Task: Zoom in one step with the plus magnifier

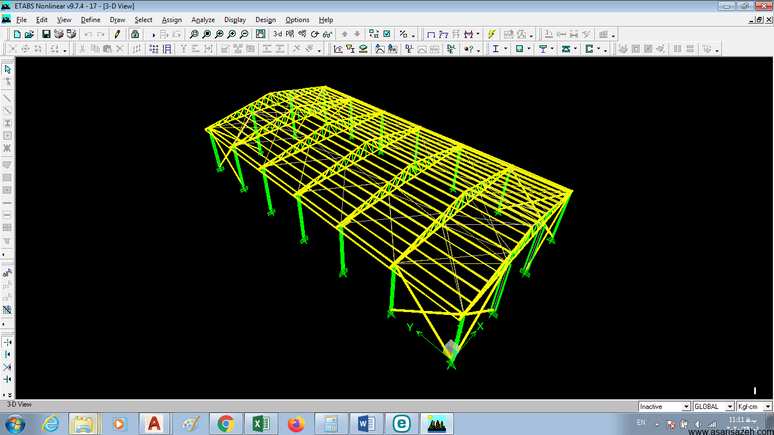Action: (232, 34)
